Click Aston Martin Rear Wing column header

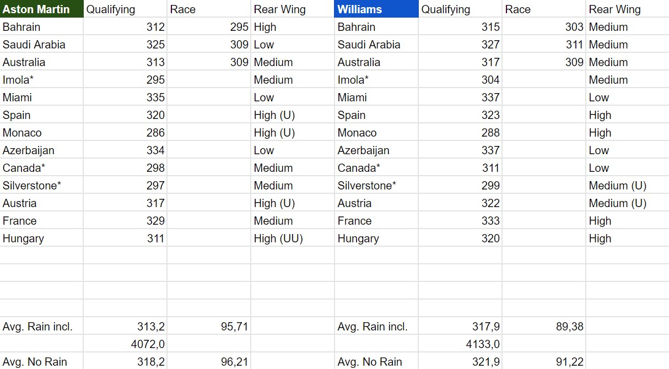(x=292, y=9)
